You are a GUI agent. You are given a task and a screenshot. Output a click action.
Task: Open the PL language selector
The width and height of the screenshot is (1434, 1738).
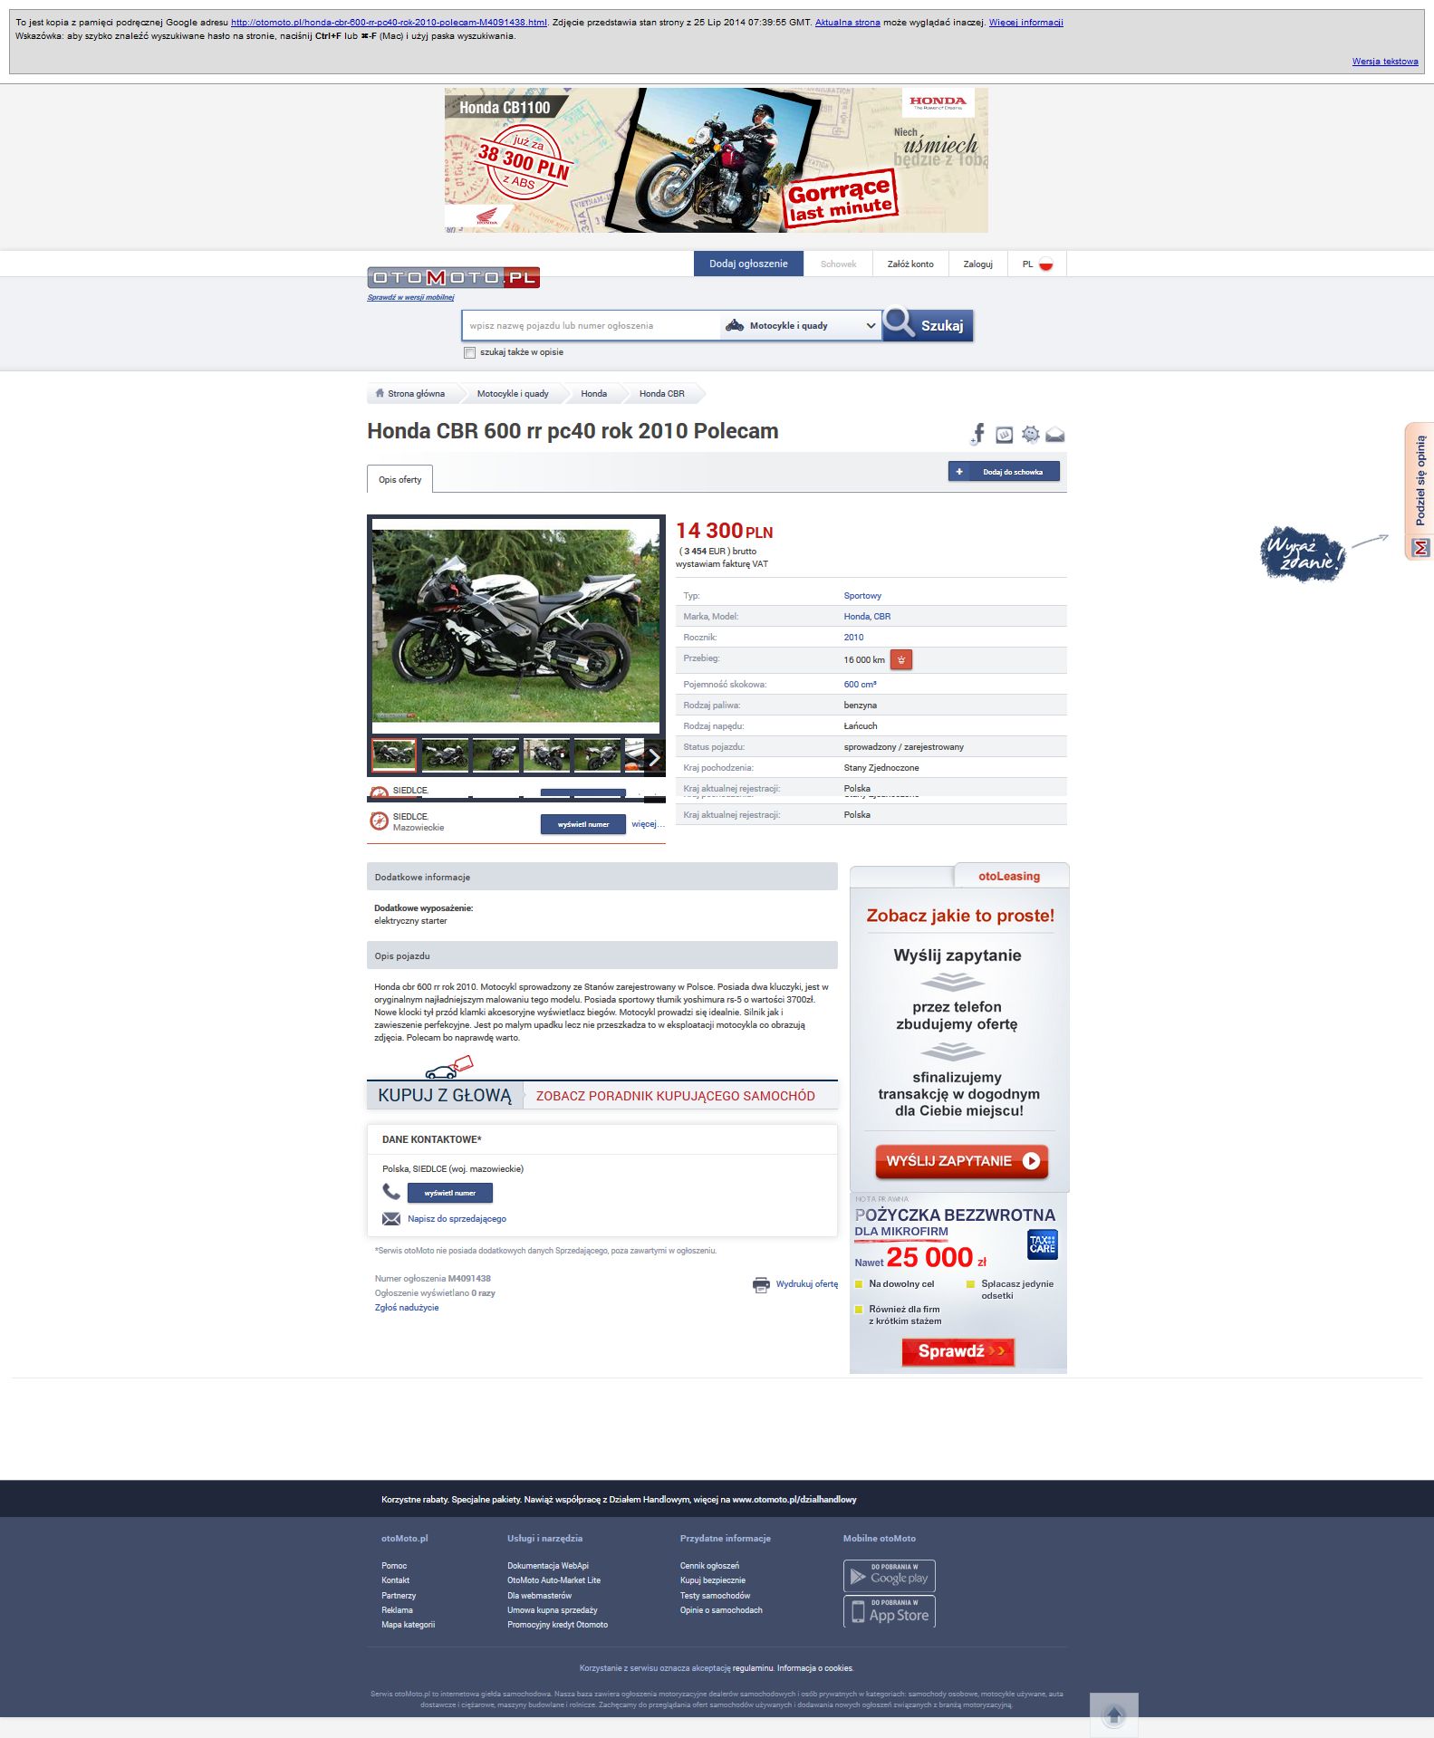point(1037,264)
